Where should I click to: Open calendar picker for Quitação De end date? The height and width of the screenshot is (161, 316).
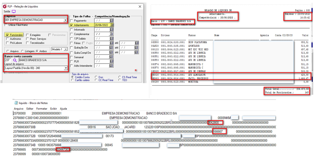(137, 48)
